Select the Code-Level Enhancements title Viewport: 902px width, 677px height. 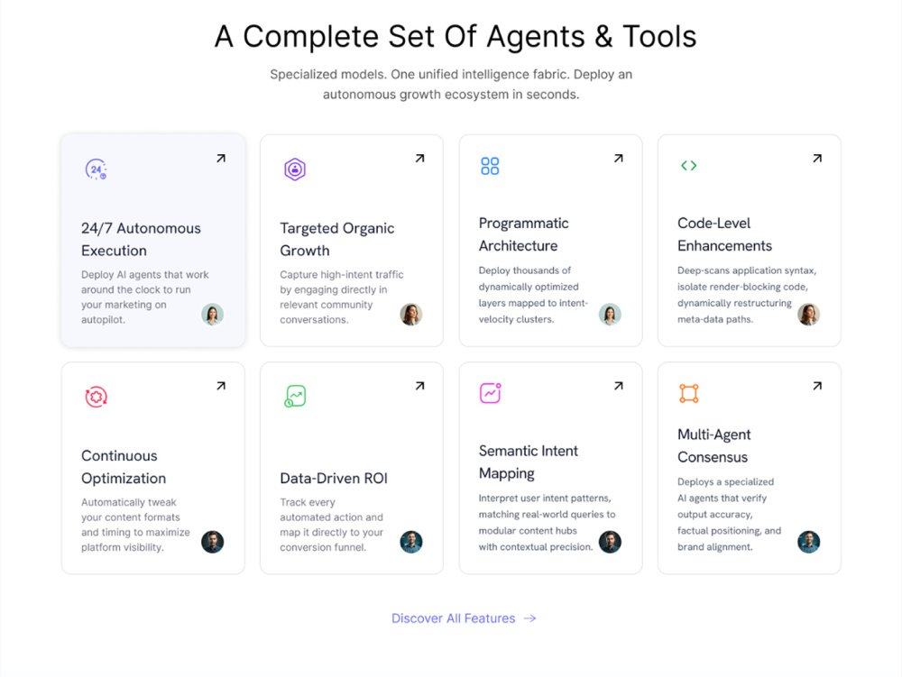coord(725,234)
